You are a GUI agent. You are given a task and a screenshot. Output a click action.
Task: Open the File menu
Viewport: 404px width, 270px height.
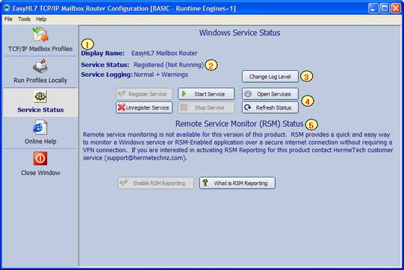click(8, 19)
